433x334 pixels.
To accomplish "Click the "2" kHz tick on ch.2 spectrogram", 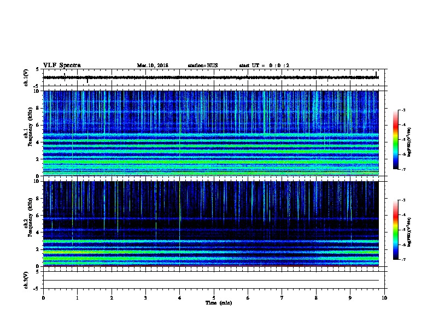I will 38,249.
